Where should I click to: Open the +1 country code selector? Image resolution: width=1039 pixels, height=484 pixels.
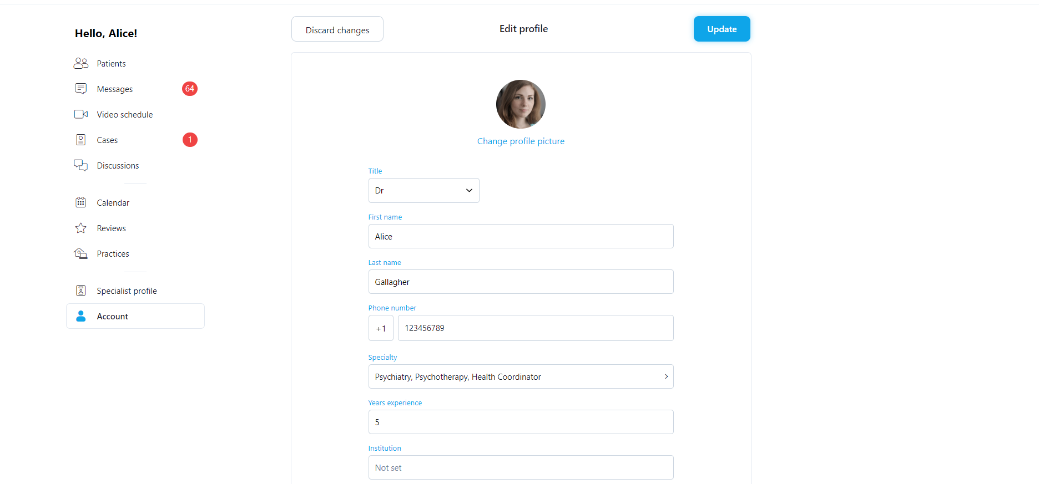click(x=381, y=328)
